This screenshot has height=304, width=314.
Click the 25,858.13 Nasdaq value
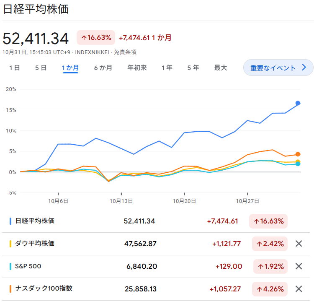141,289
